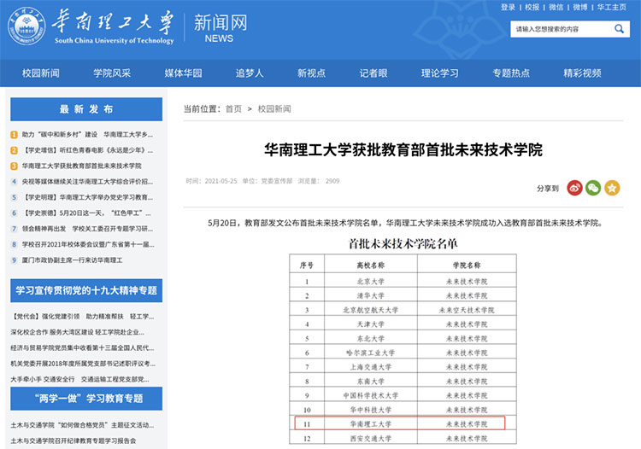Open the 精彩视频 navigation menu
The image size is (641, 449).
pyautogui.click(x=582, y=73)
